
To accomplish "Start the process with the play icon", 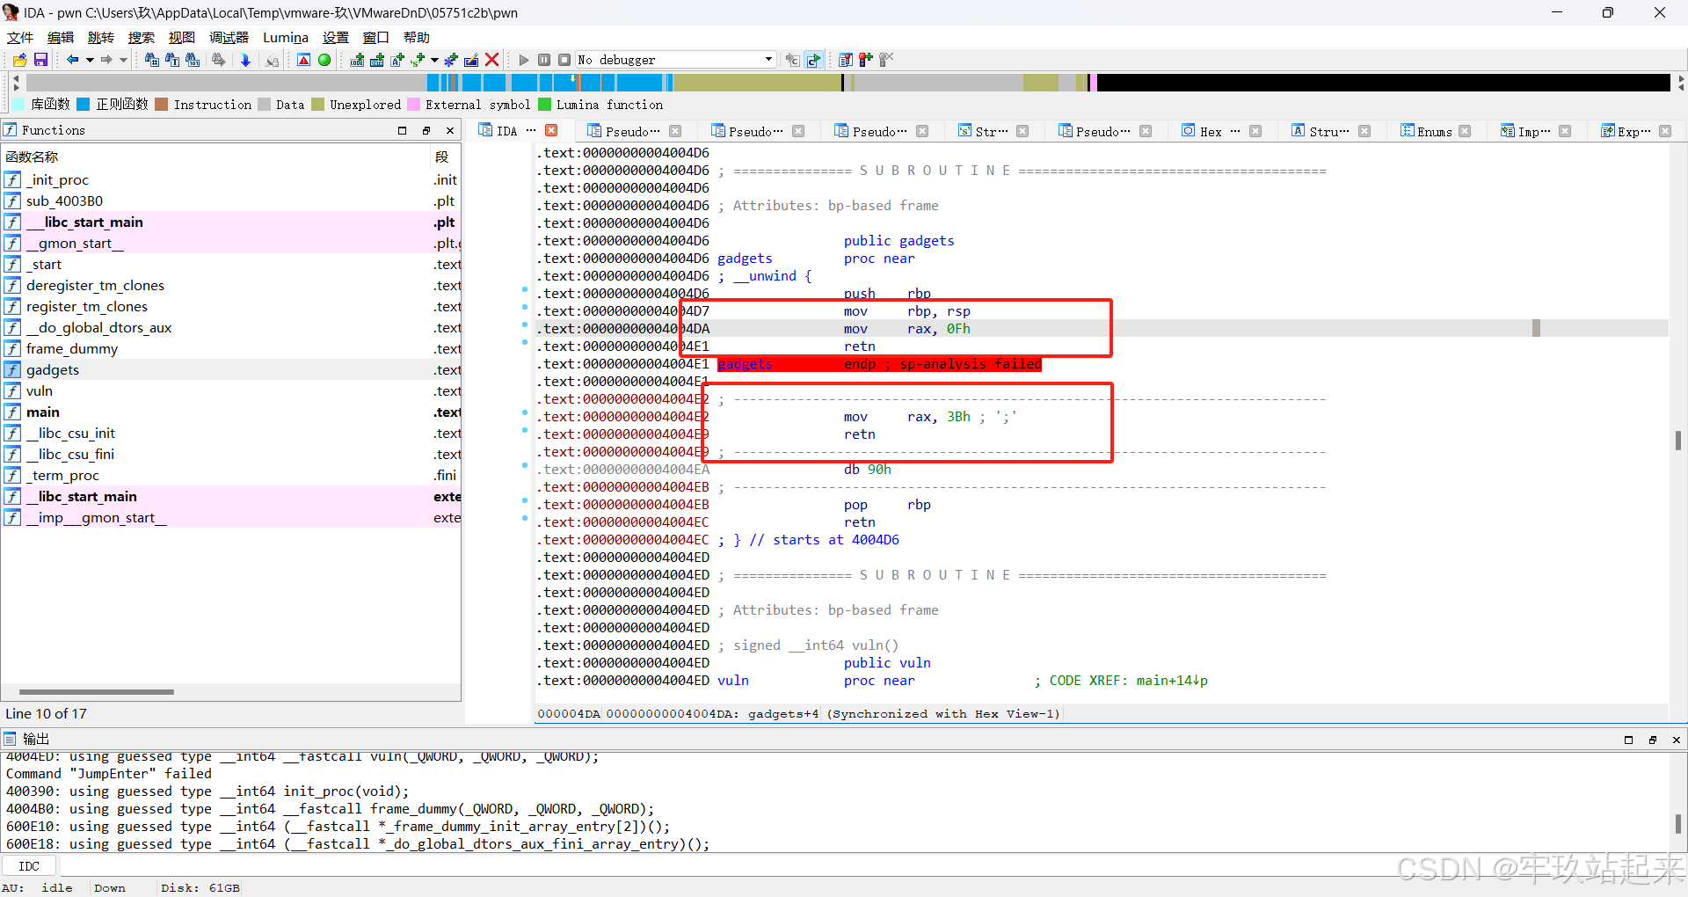I will point(524,60).
